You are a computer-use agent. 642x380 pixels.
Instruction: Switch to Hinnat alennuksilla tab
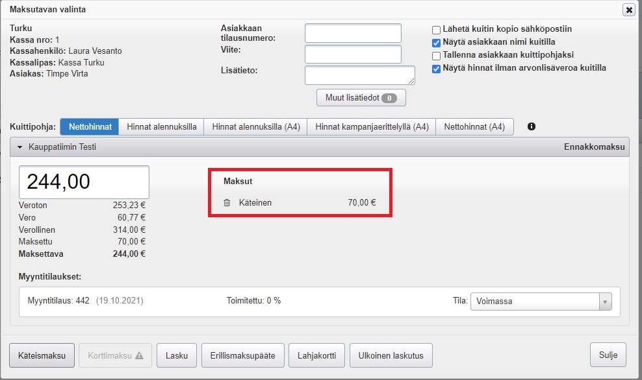point(162,127)
